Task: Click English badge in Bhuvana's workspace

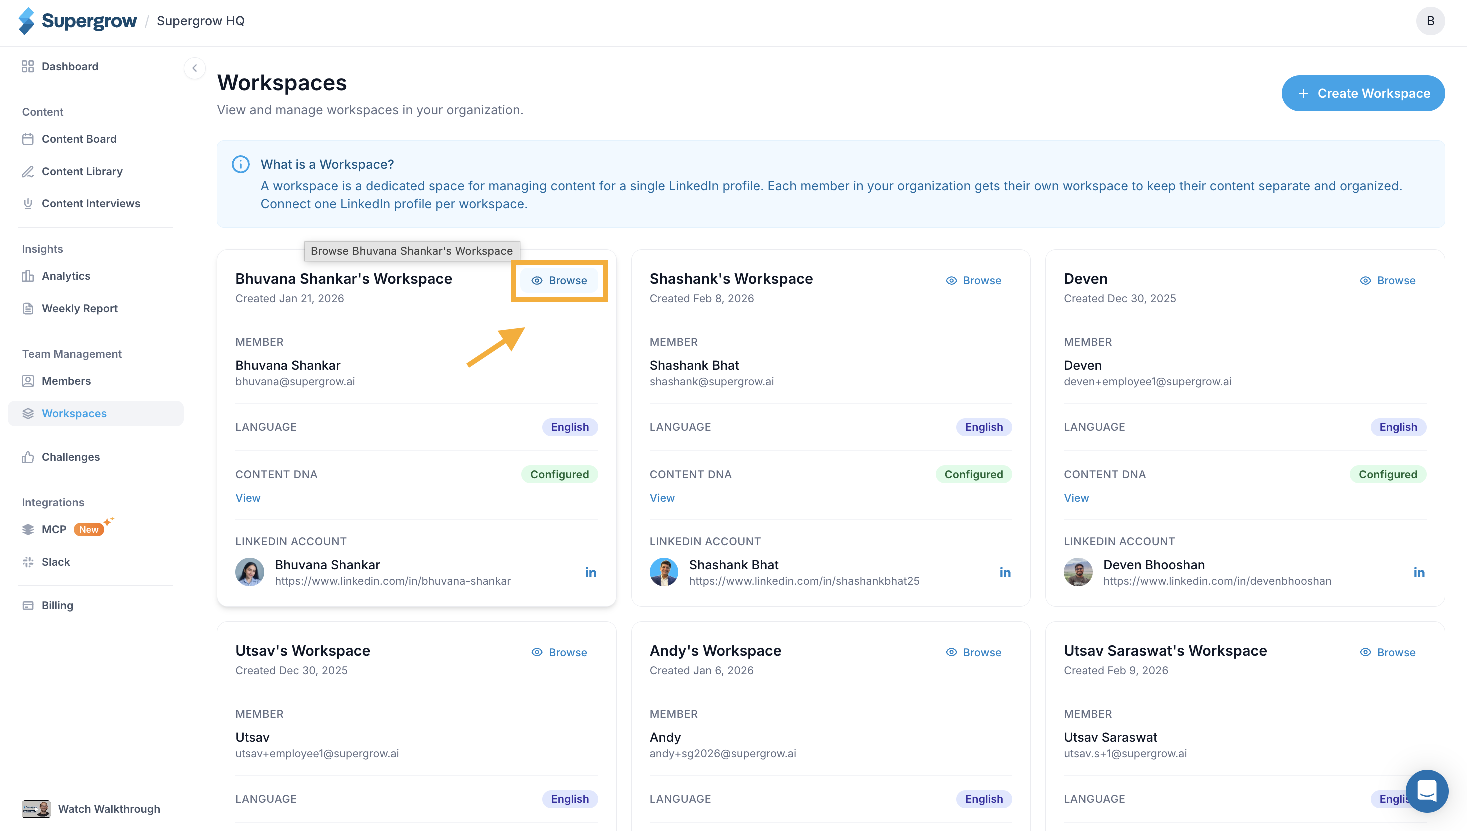Action: click(569, 427)
